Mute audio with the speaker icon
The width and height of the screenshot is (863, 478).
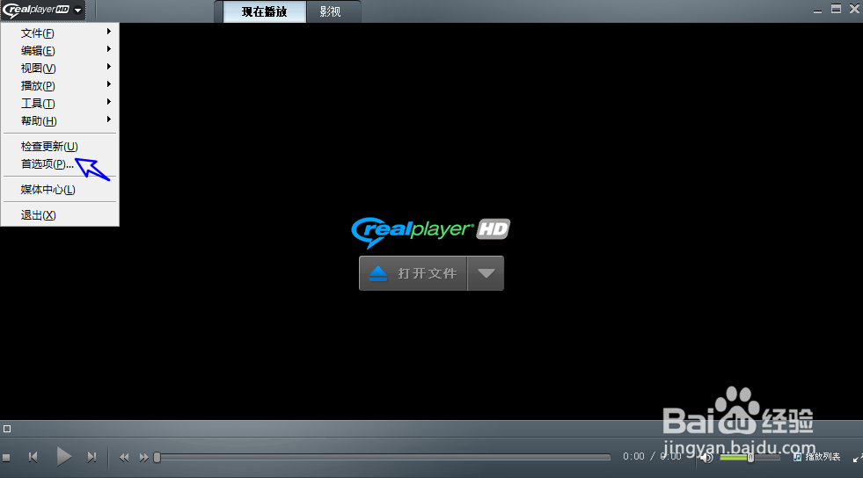point(706,457)
